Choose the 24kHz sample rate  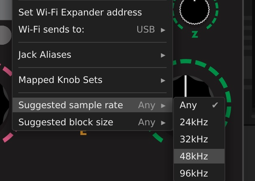tap(194, 122)
